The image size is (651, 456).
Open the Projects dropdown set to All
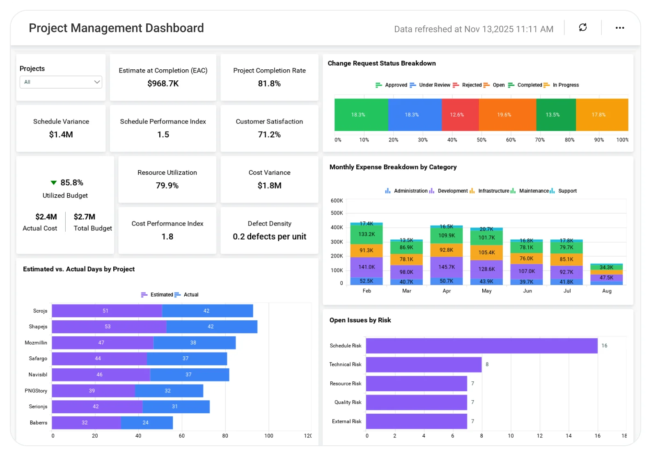[61, 82]
